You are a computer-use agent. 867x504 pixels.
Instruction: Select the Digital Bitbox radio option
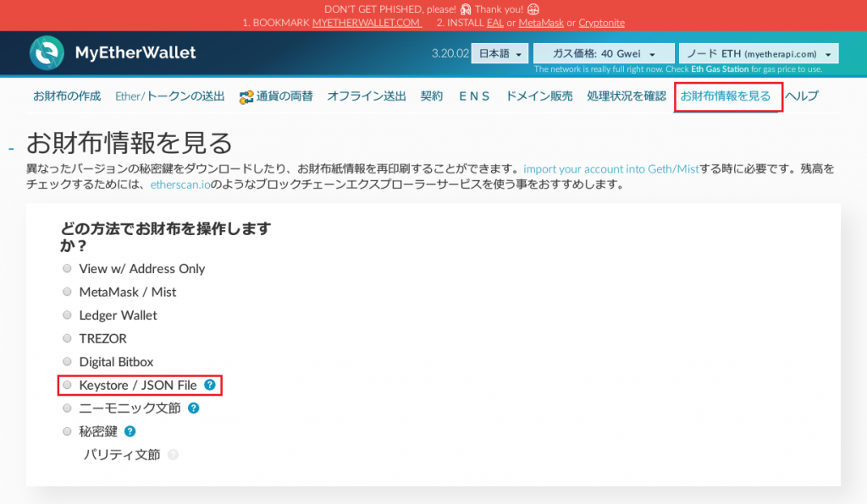67,362
